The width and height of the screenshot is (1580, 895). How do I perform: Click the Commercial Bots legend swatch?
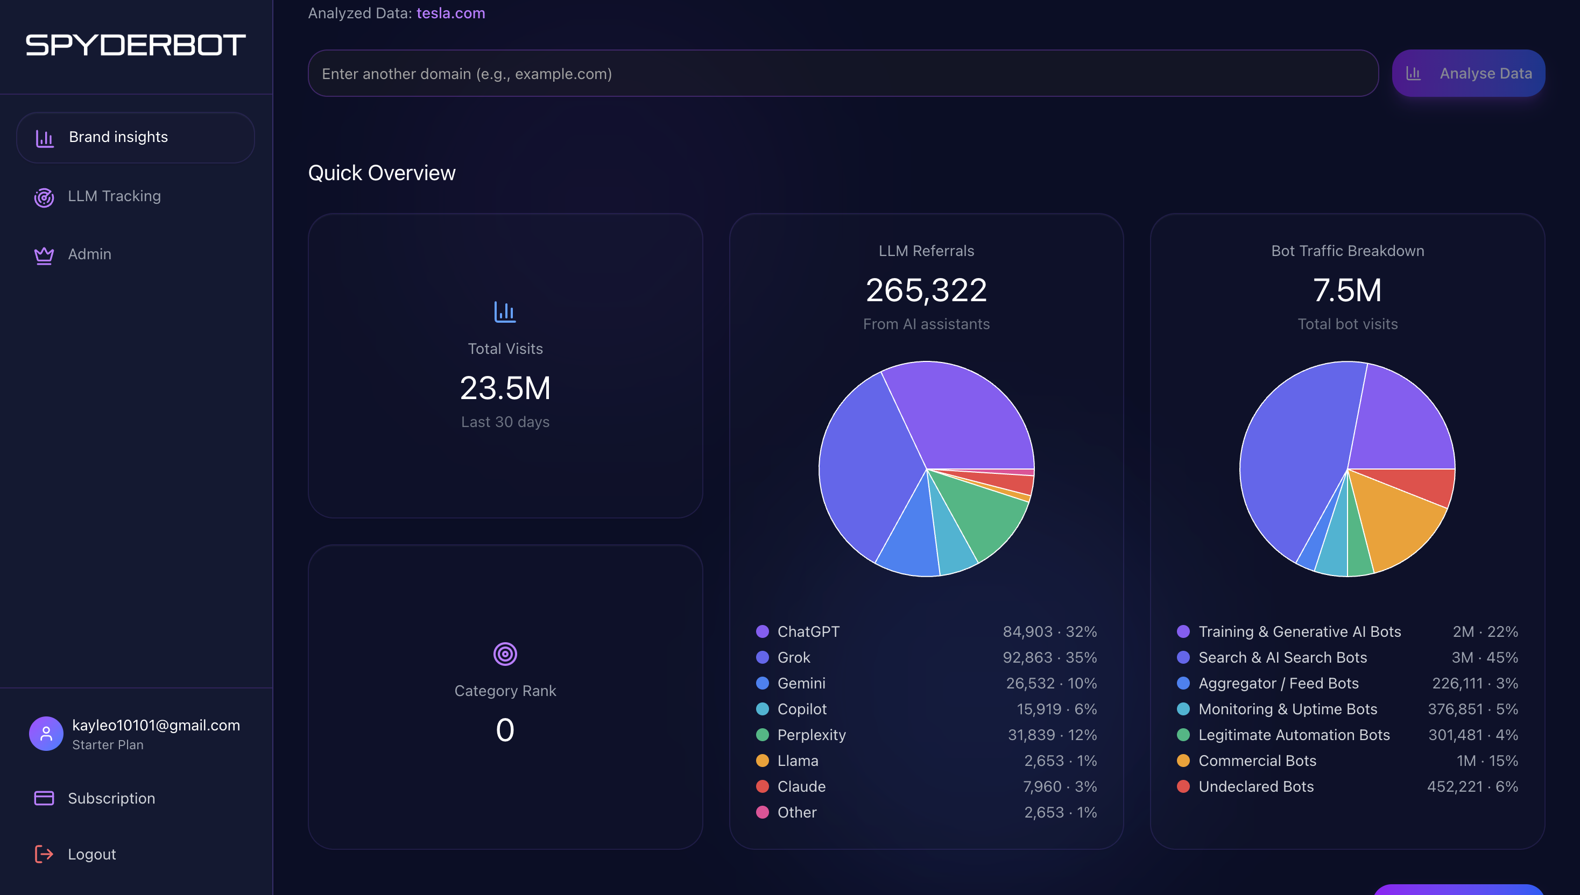(1183, 761)
